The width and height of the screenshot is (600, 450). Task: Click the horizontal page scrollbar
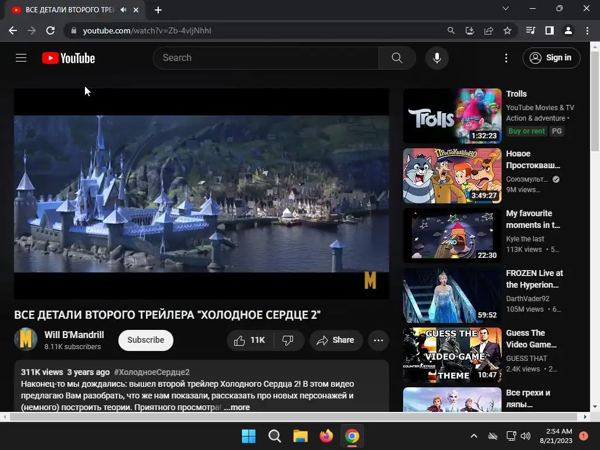294,417
